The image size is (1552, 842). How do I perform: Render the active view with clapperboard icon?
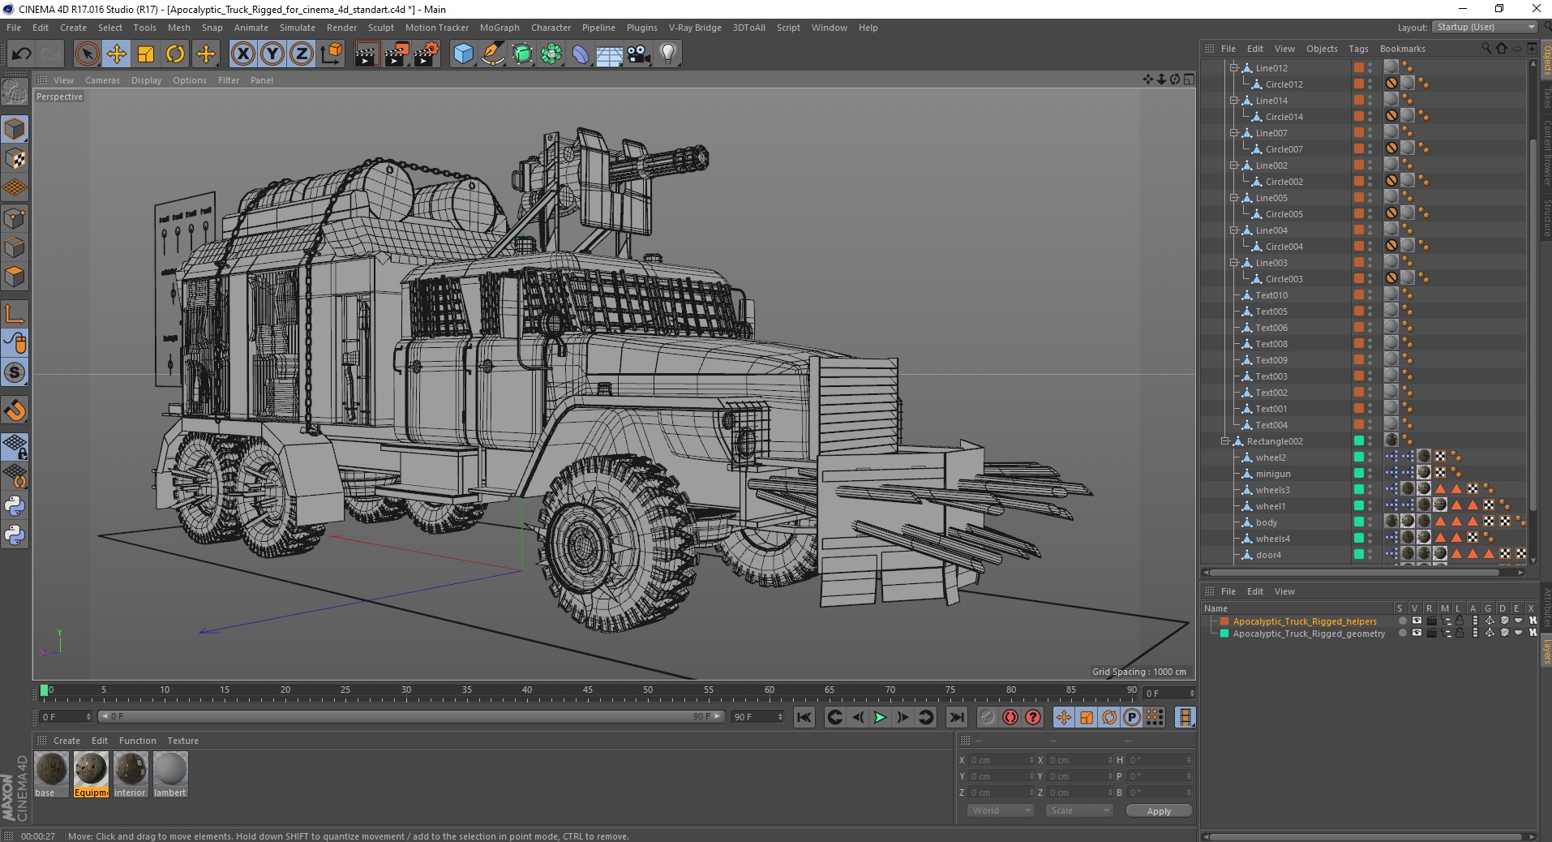coord(367,54)
